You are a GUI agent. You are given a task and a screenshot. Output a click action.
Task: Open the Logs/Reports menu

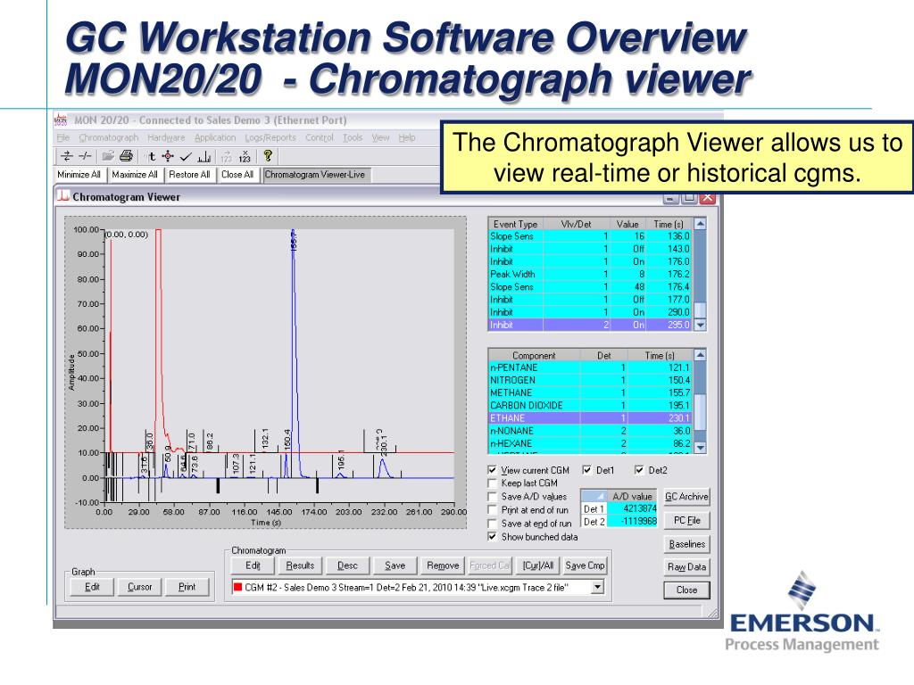tap(270, 137)
